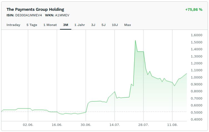
Task: Click the 1,5000 price axis label
Action: [197, 42]
